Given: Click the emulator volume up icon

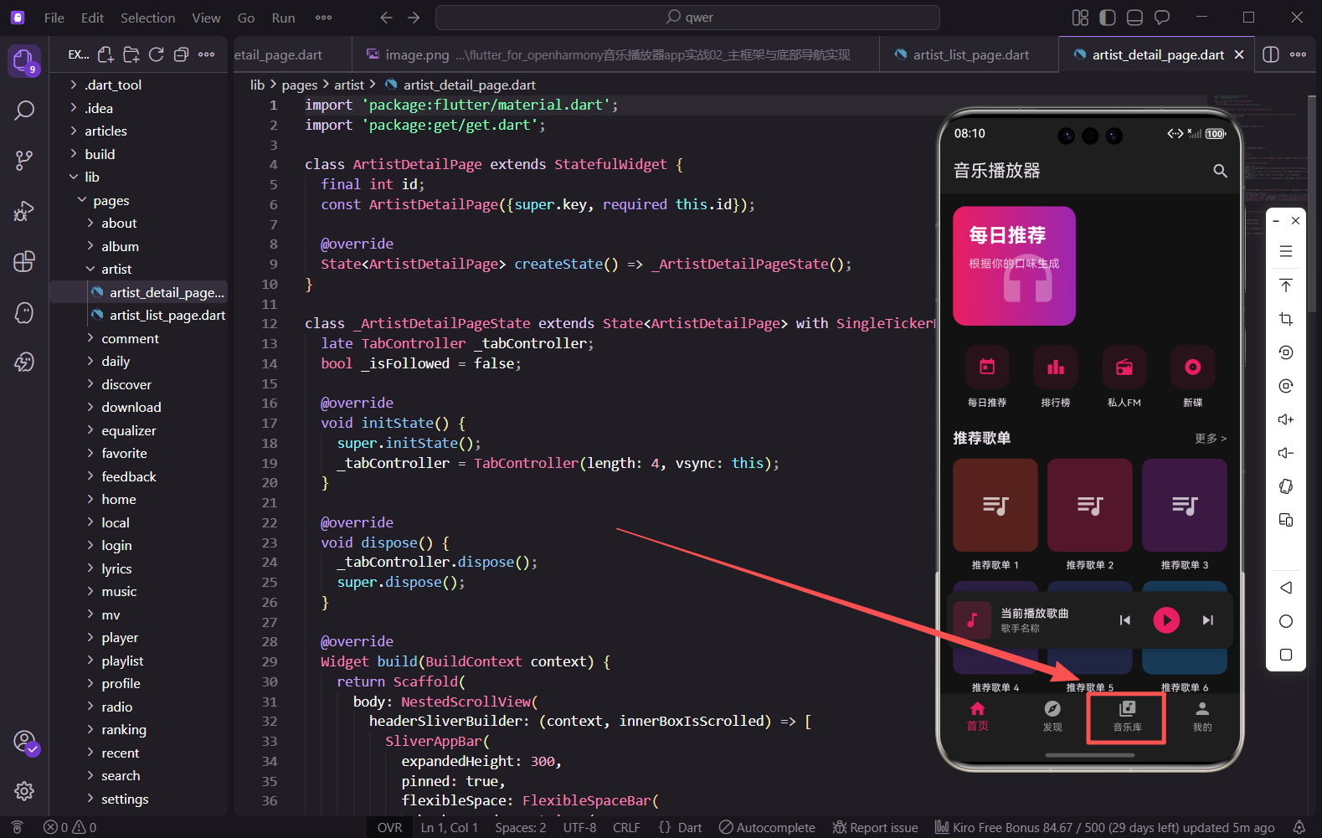Looking at the screenshot, I should (1286, 419).
